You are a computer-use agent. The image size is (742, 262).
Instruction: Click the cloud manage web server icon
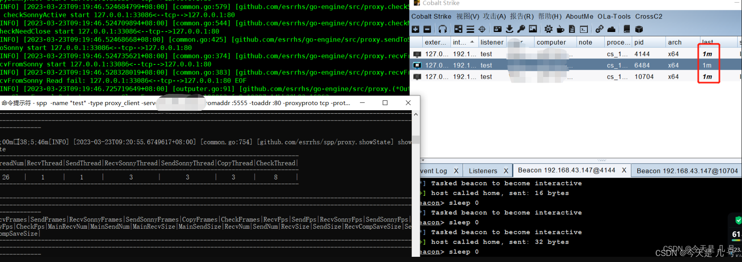tap(611, 29)
